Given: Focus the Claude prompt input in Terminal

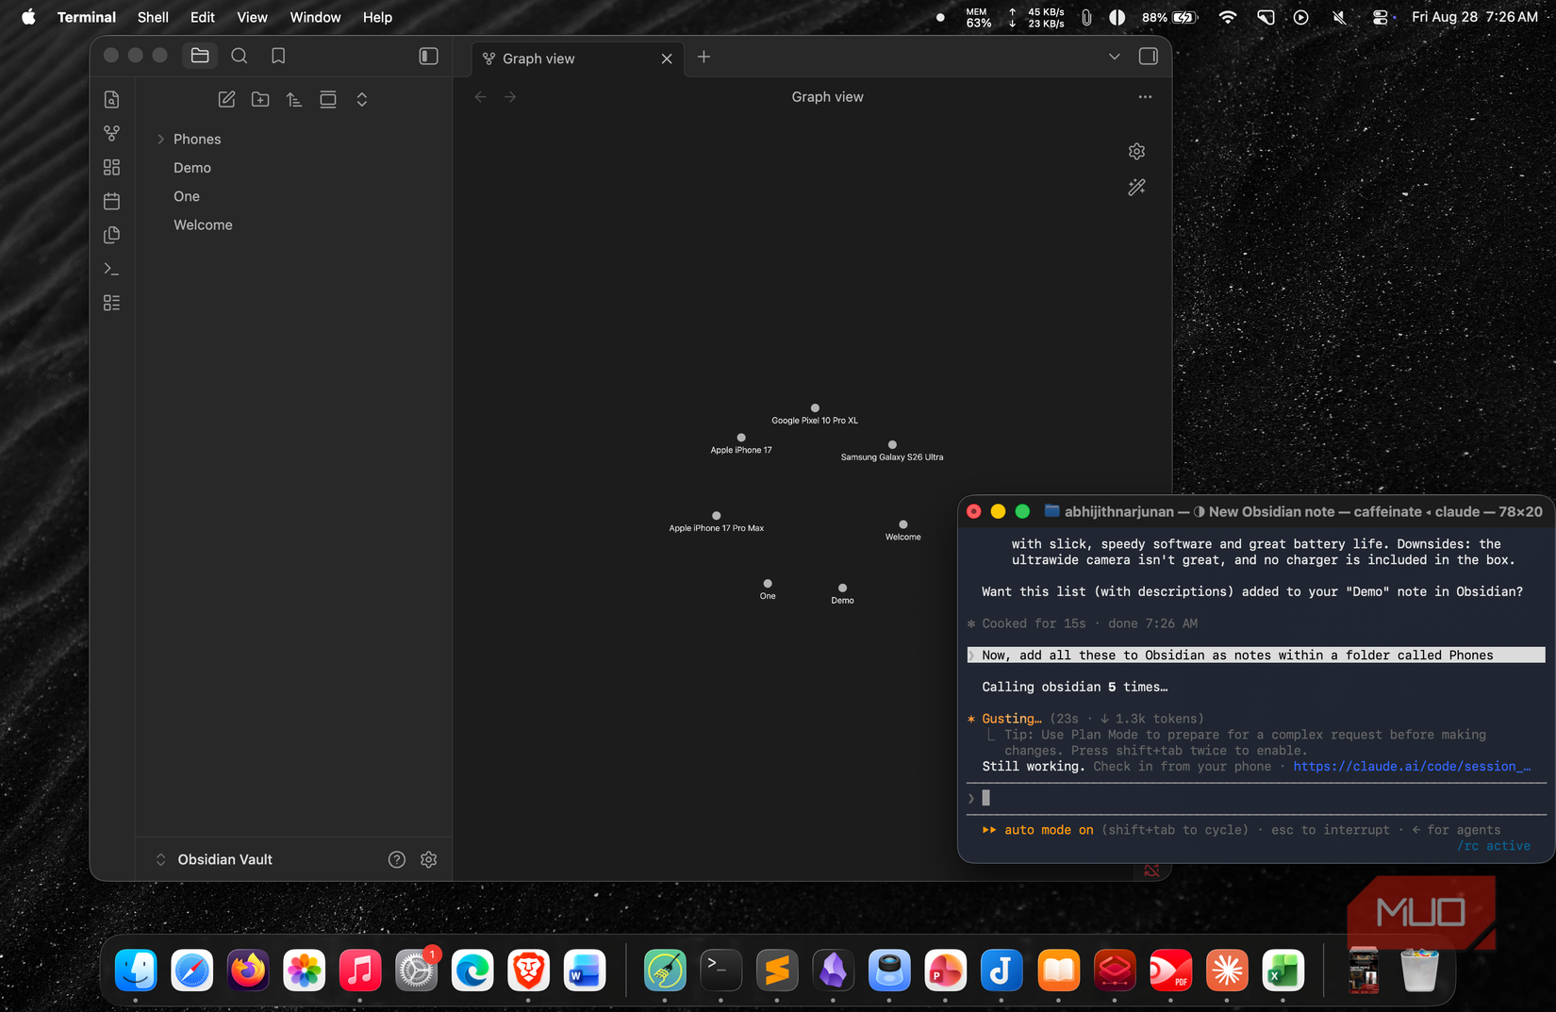Looking at the screenshot, I should click(x=1256, y=798).
